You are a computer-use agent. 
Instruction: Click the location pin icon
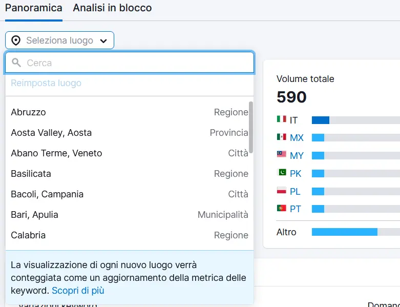coord(16,40)
